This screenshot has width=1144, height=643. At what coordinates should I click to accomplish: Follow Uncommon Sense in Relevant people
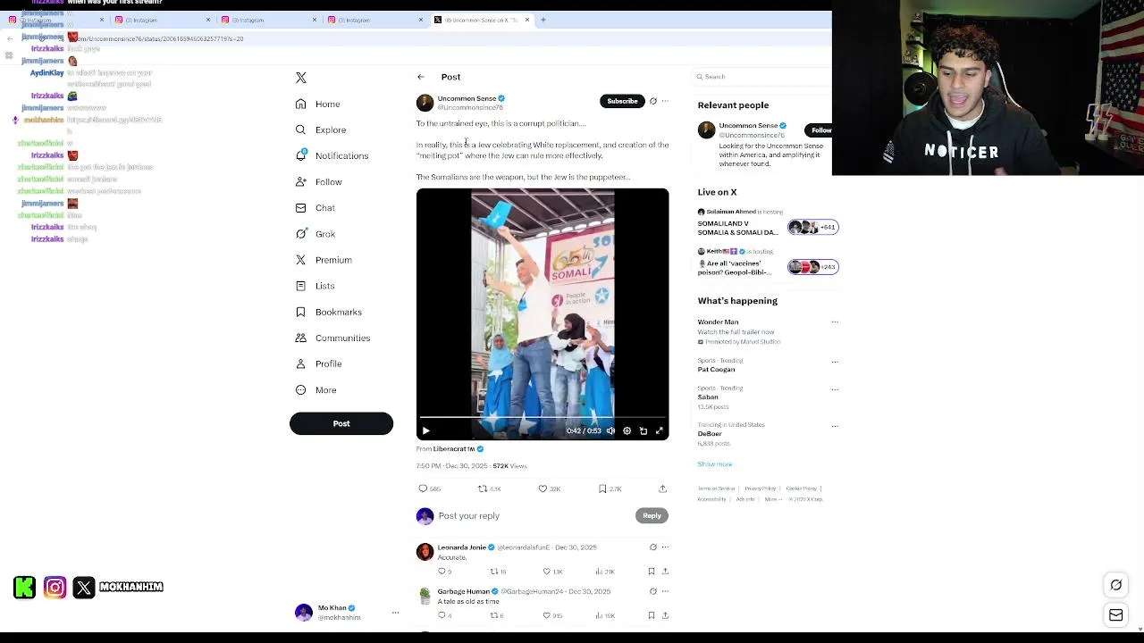pyautogui.click(x=820, y=130)
